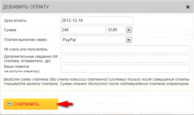Image resolution: width=194 pixels, height=115 pixels.
Task: Click the не доступно оператору hint text
Action: (x=22, y=71)
